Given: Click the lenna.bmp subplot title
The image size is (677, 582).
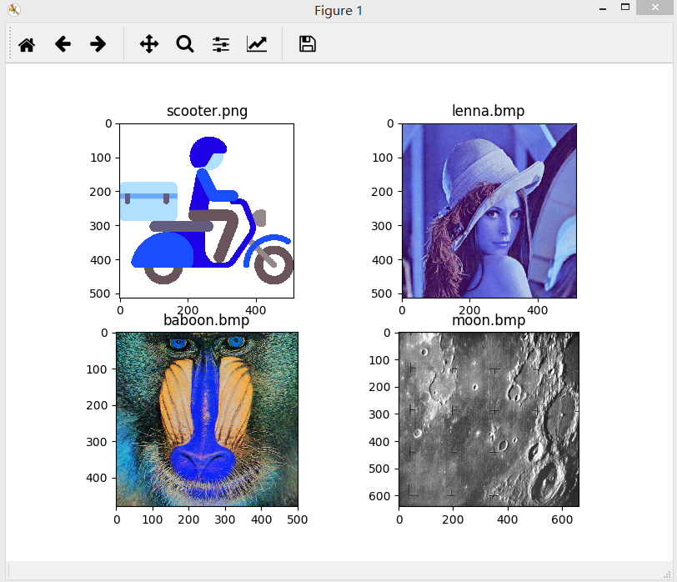Looking at the screenshot, I should tap(489, 111).
